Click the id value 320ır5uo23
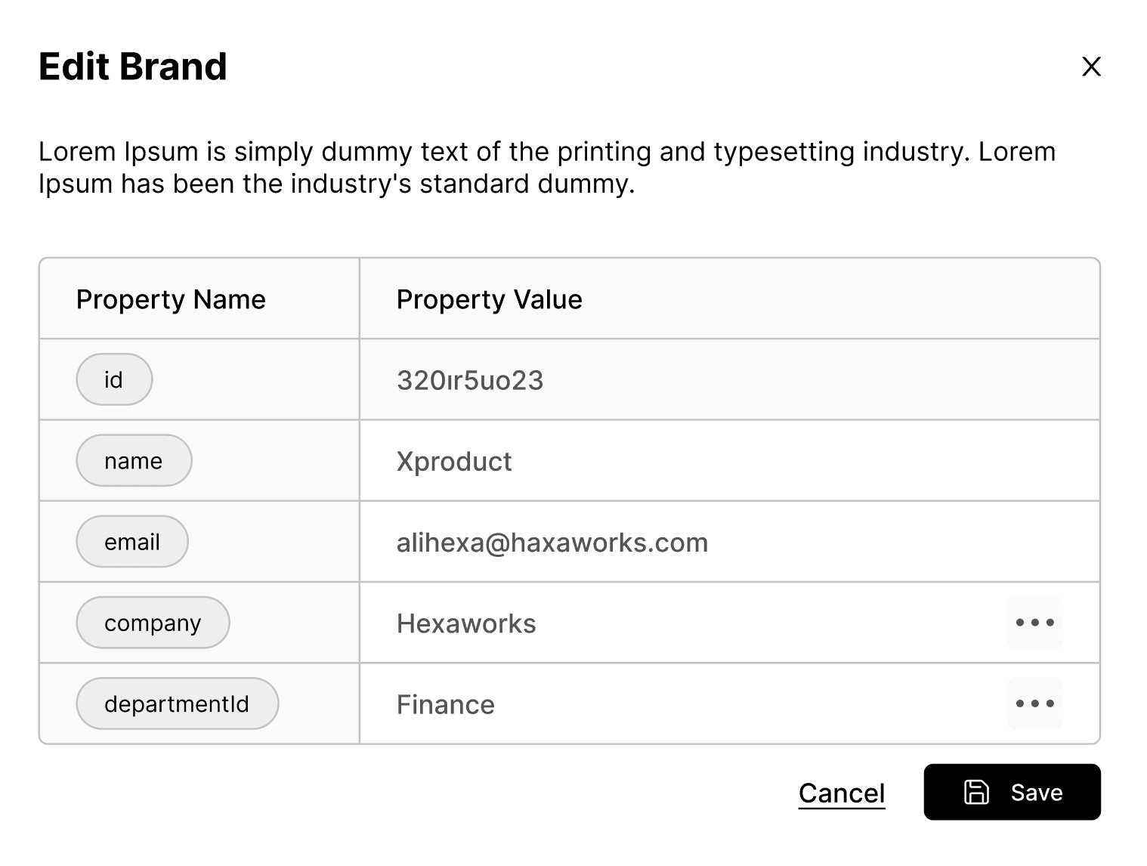The image size is (1147, 866). [470, 380]
